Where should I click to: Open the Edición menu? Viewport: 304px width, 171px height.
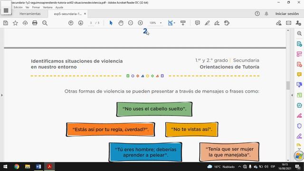(18, 8)
